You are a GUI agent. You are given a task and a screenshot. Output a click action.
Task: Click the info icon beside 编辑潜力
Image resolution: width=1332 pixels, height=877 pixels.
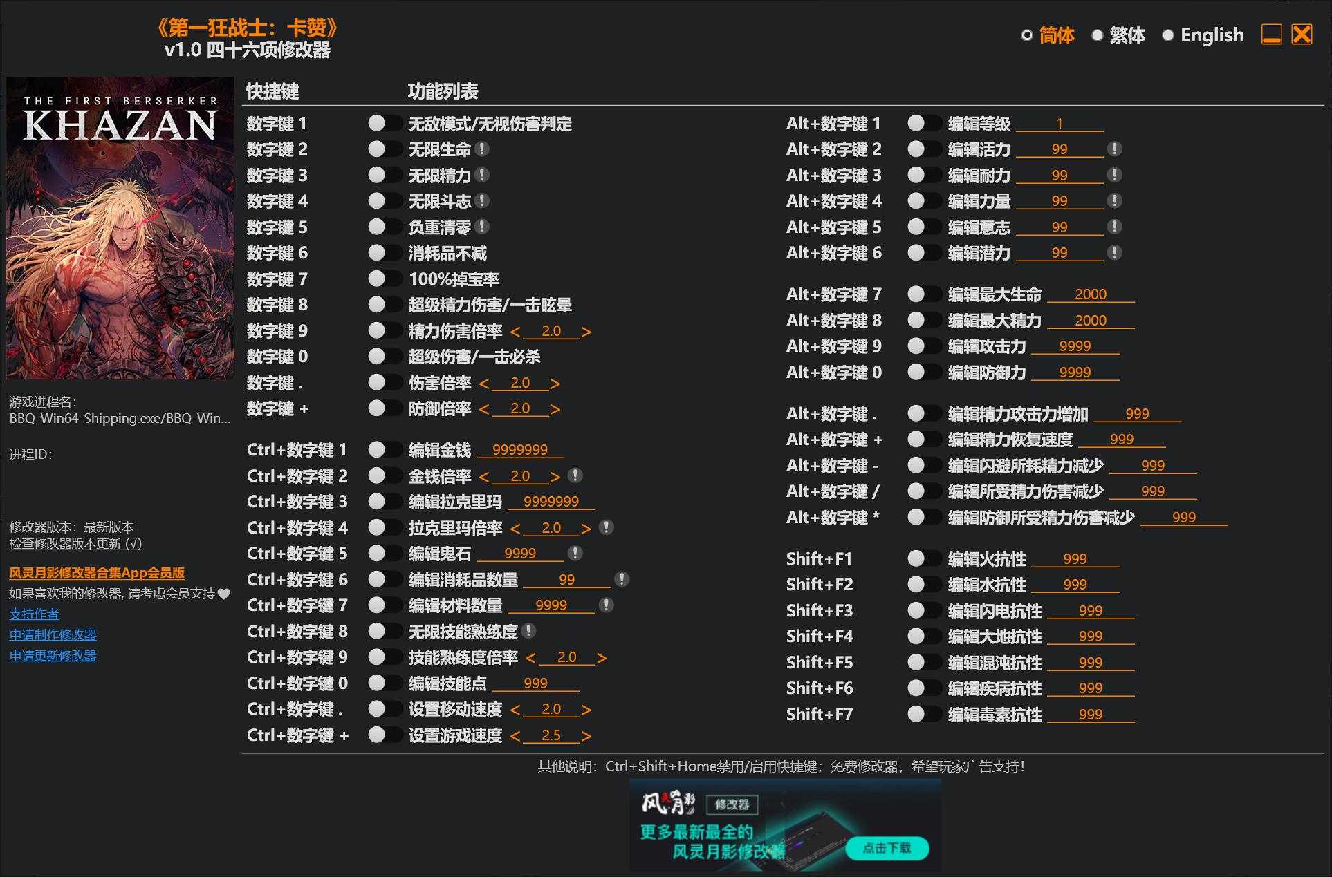click(x=1114, y=253)
